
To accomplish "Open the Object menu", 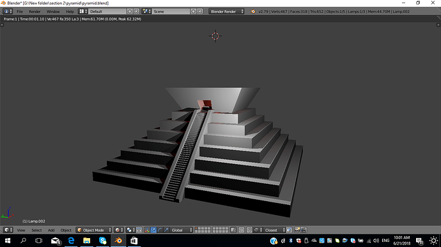I will (x=66, y=230).
